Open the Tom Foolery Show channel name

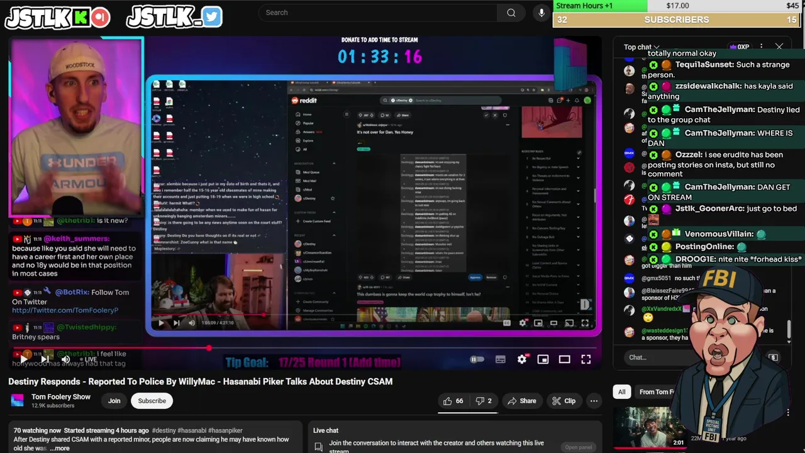(61, 397)
